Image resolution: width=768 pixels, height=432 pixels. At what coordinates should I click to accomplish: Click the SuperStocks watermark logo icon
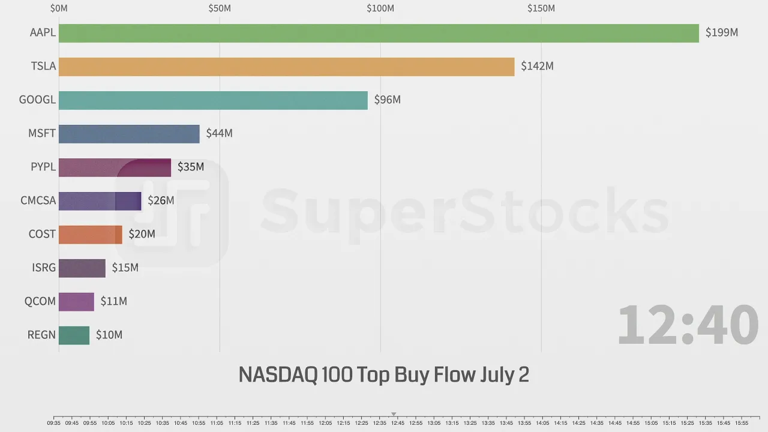click(x=171, y=213)
